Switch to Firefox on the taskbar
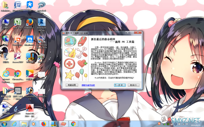Image resolution: width=204 pixels, height=127 pixels. coord(44,124)
